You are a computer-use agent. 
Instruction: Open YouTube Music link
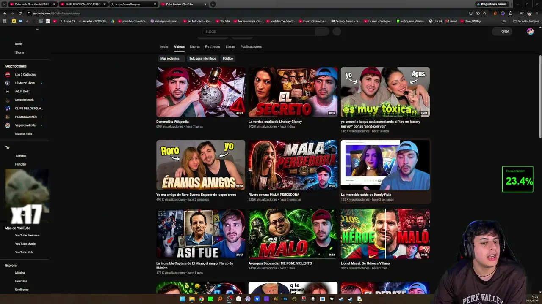coord(25,244)
